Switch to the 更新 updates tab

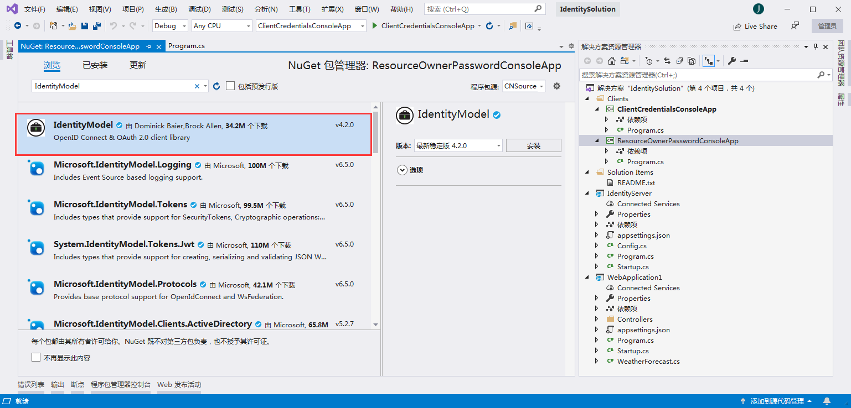(138, 65)
